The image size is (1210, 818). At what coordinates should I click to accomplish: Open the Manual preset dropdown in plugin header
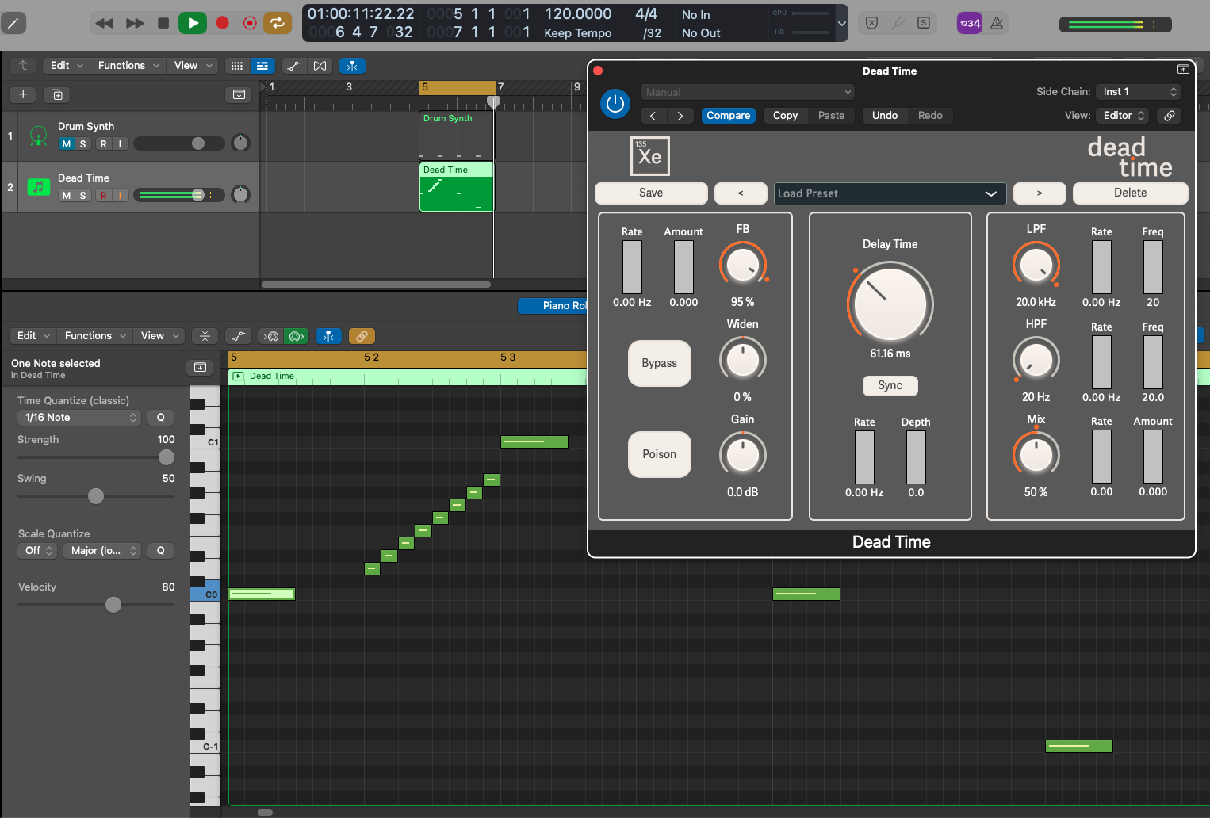pyautogui.click(x=748, y=92)
